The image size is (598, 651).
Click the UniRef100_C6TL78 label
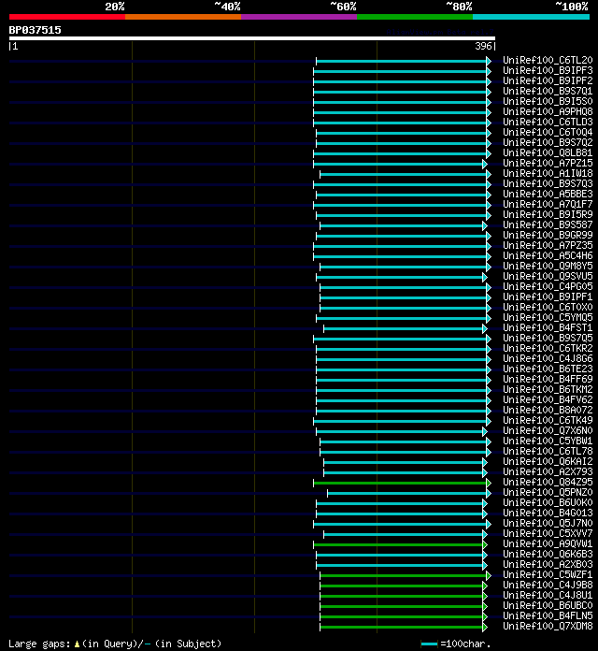pyautogui.click(x=548, y=451)
